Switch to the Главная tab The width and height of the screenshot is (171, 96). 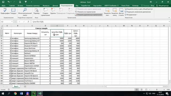coord(12,6)
